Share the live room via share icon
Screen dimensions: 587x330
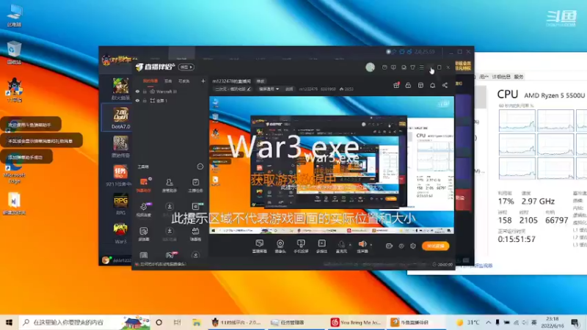(x=445, y=85)
